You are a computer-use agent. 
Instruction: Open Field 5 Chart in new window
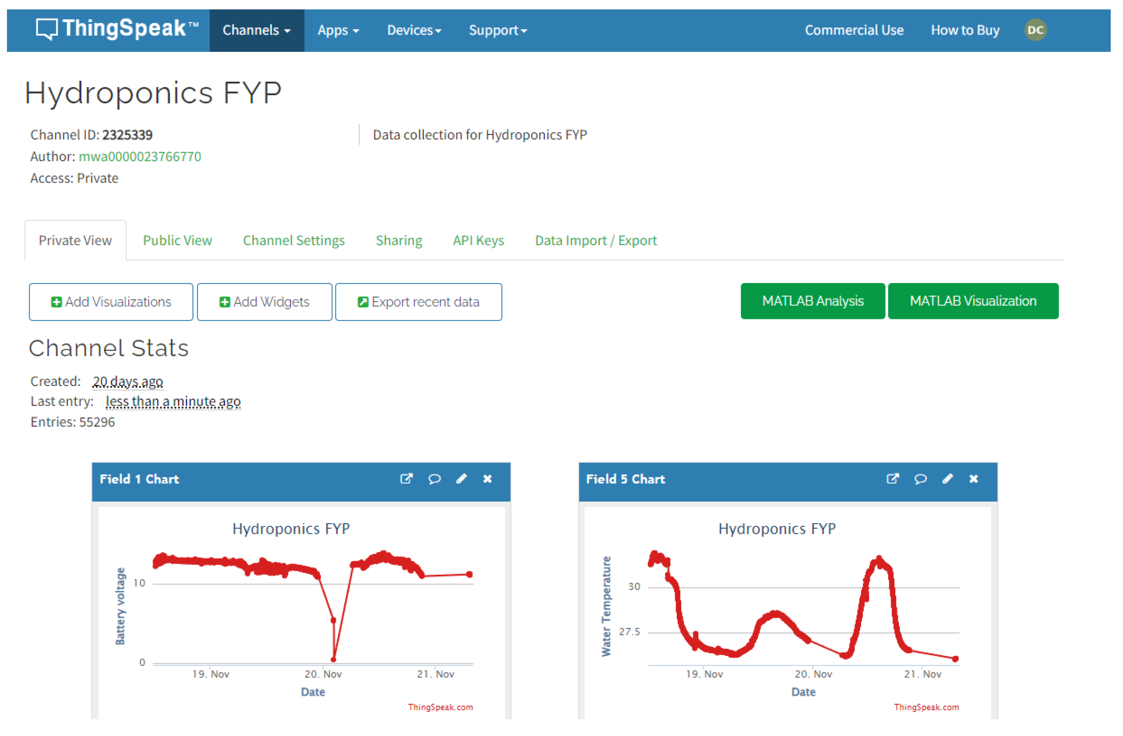[892, 479]
